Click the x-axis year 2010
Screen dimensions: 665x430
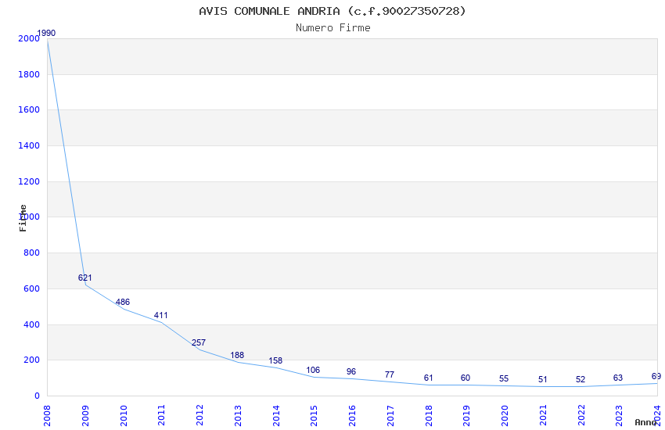[x=123, y=415]
